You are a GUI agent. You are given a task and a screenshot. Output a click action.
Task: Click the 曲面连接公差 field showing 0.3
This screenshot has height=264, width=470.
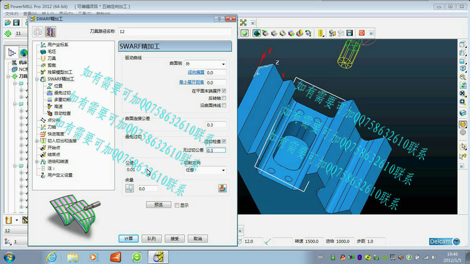coord(216,125)
